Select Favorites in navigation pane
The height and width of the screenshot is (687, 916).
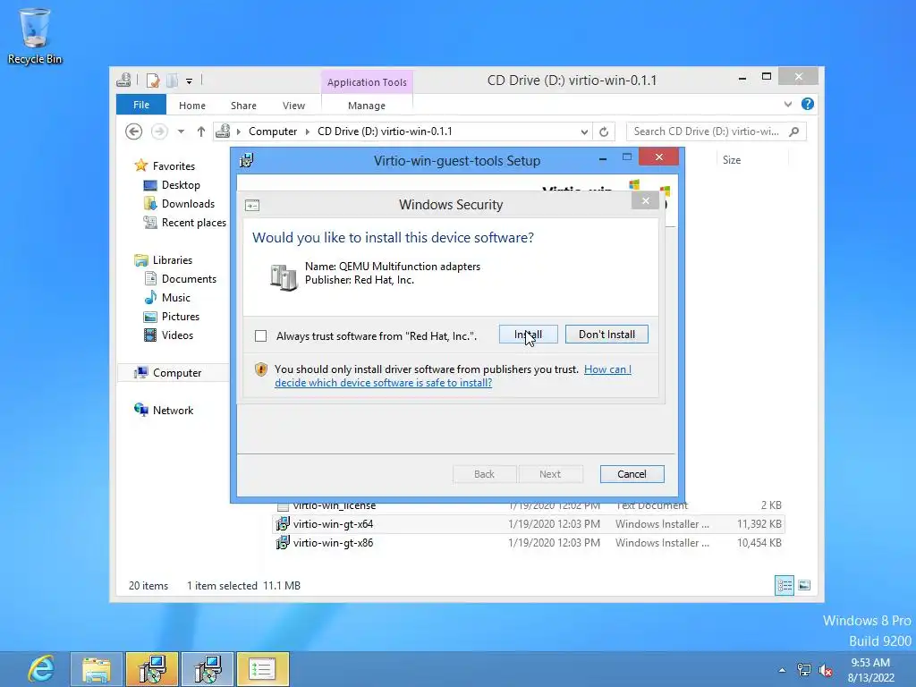pyautogui.click(x=174, y=165)
